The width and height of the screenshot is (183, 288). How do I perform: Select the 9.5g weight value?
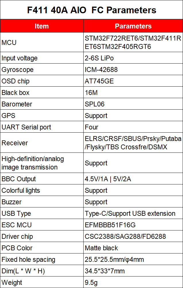[x=91, y=283]
